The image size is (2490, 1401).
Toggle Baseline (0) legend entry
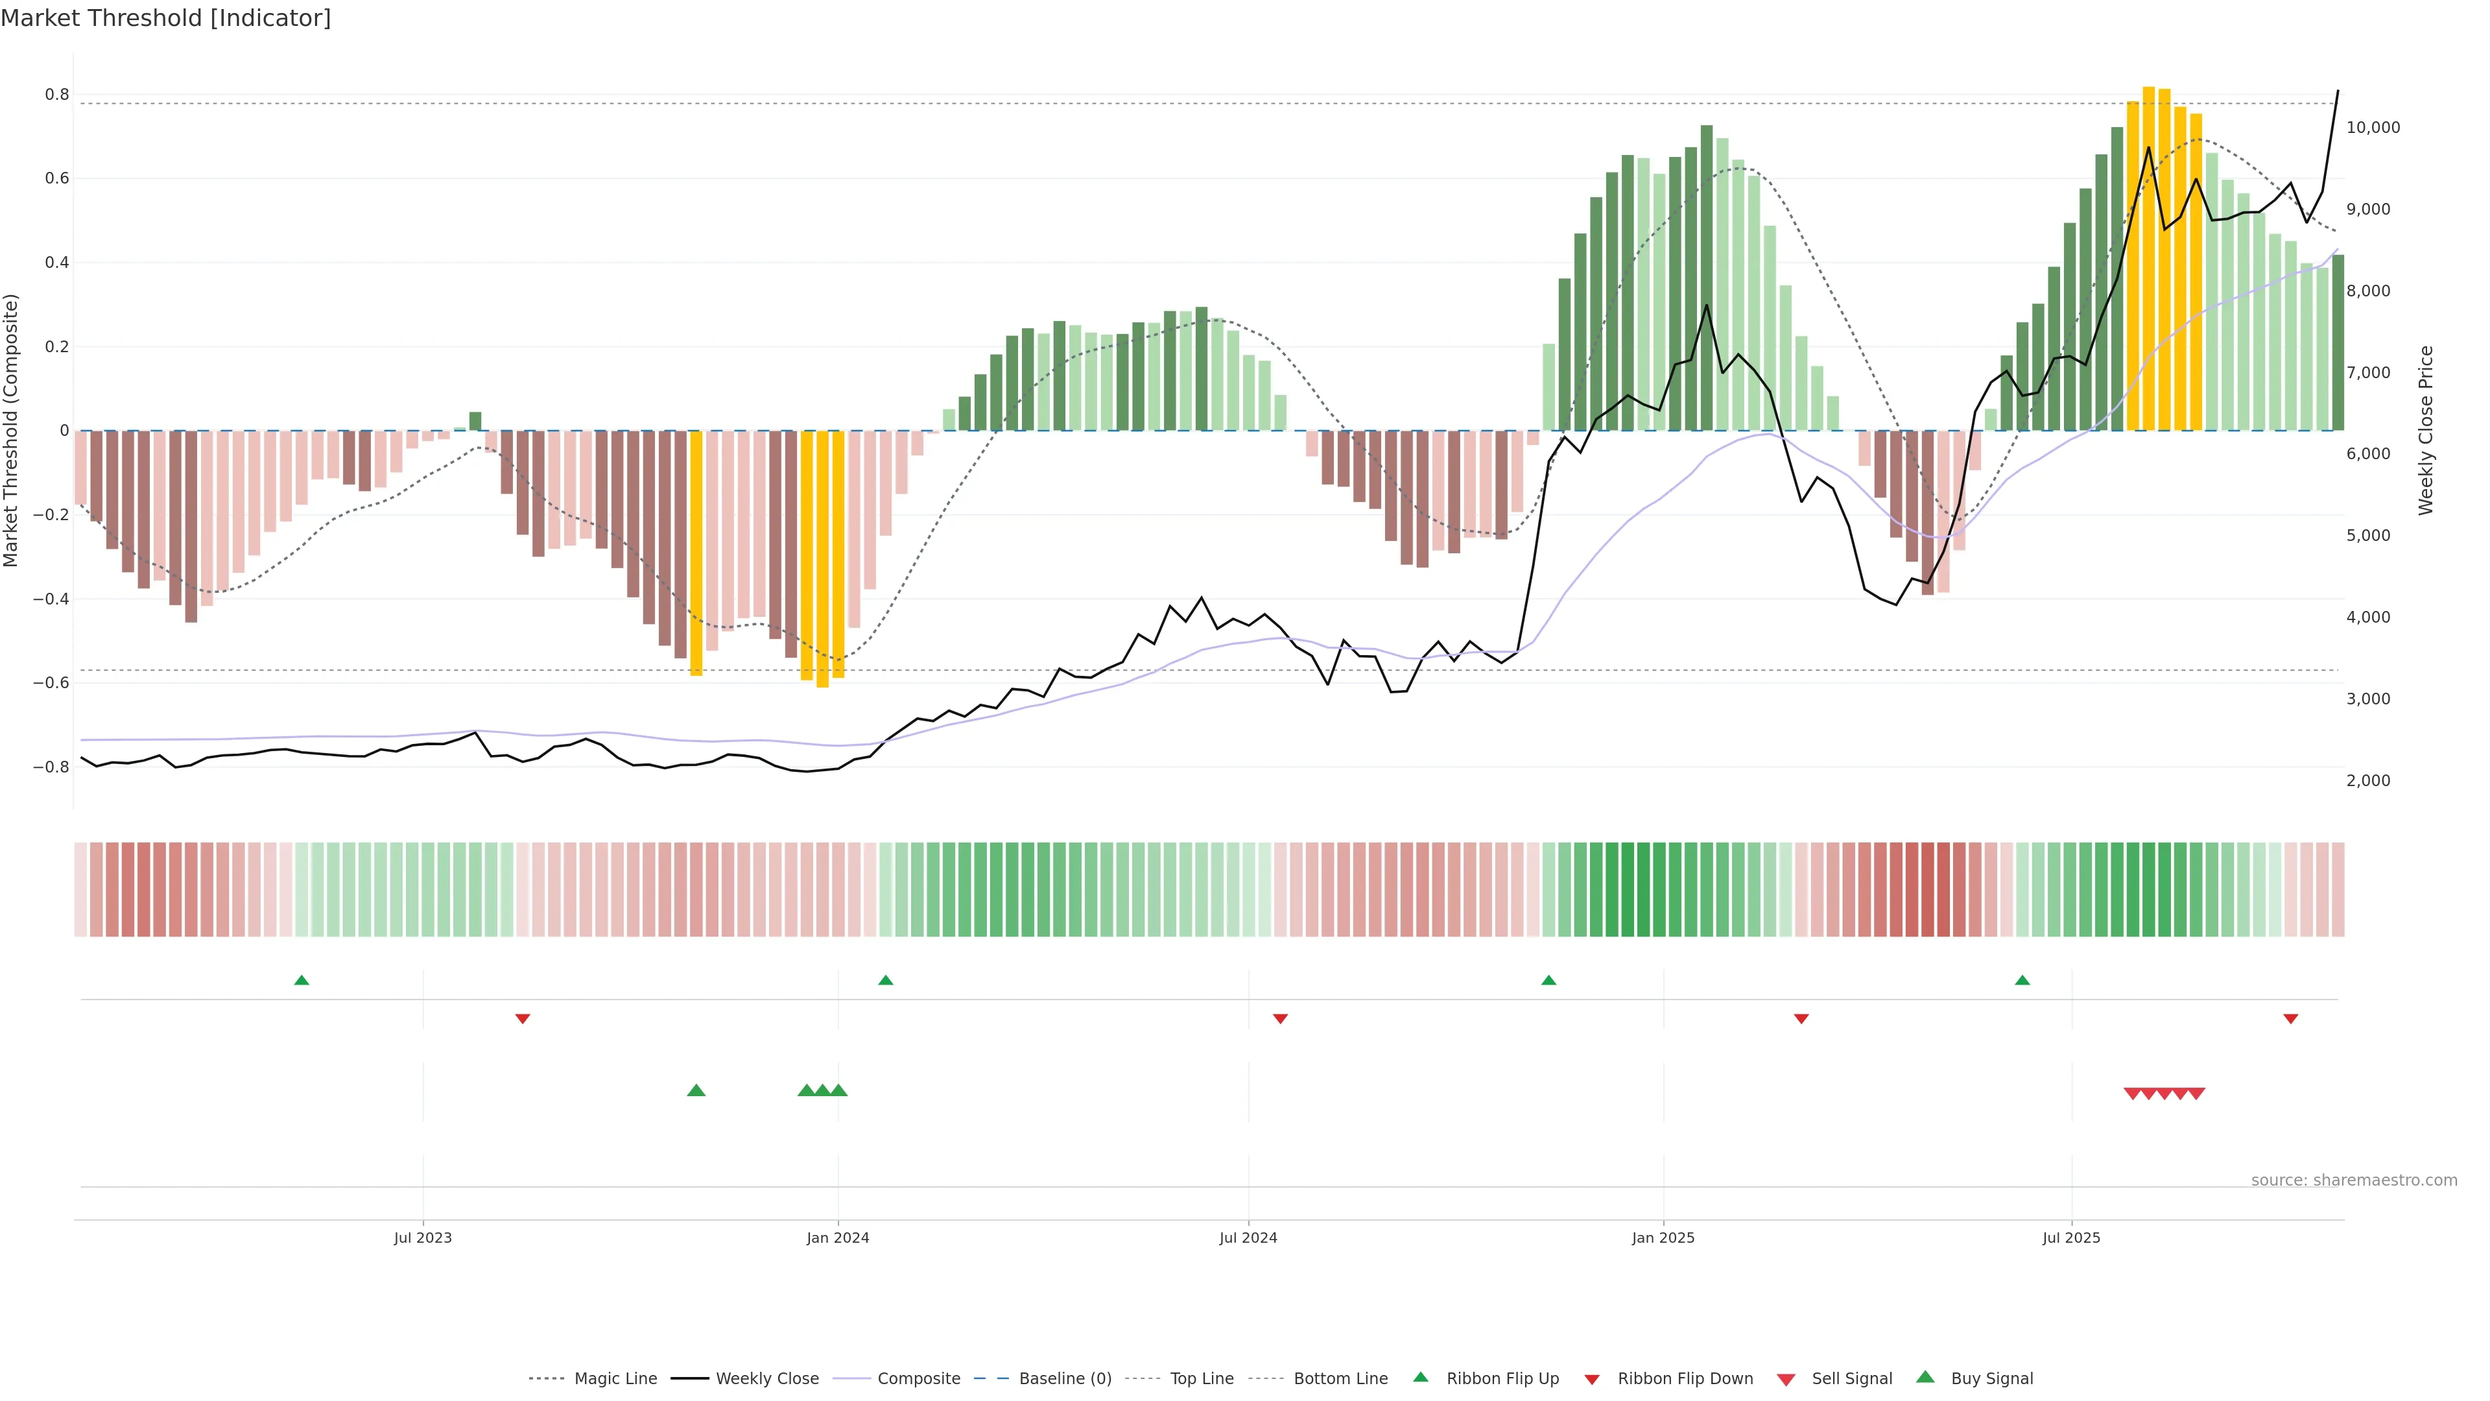[x=1064, y=1379]
